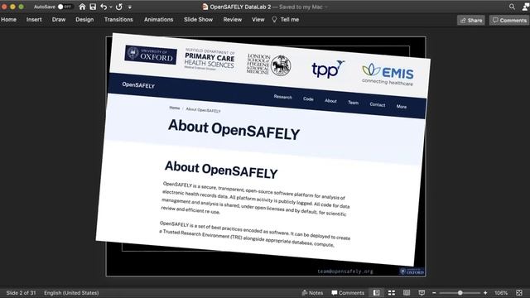Search with the magnifier icon in title bar
This screenshot has width=530, height=298.
pyautogui.click(x=512, y=7)
